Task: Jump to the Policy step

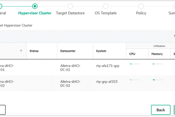Action: click(141, 13)
